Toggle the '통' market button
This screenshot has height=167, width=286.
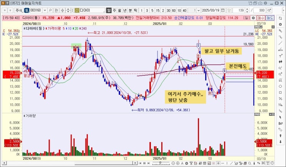pos(27,10)
